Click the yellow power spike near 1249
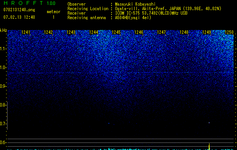 point(209,147)
